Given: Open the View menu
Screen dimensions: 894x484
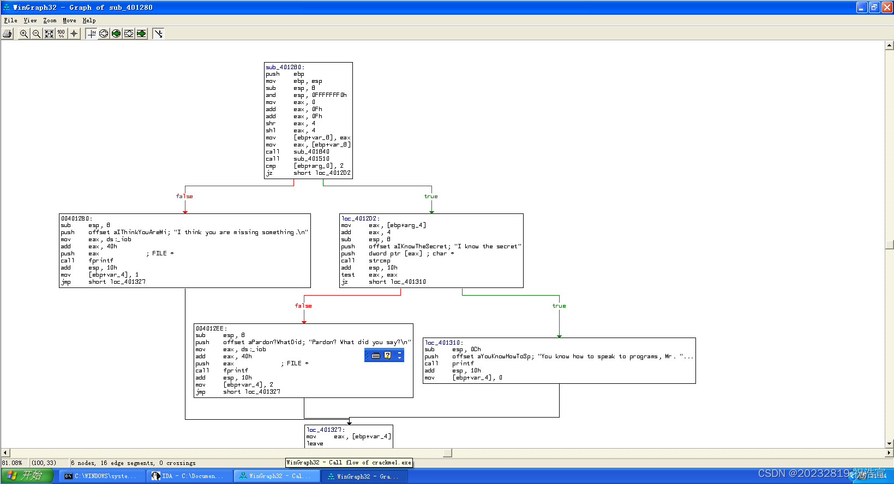Looking at the screenshot, I should pos(30,20).
